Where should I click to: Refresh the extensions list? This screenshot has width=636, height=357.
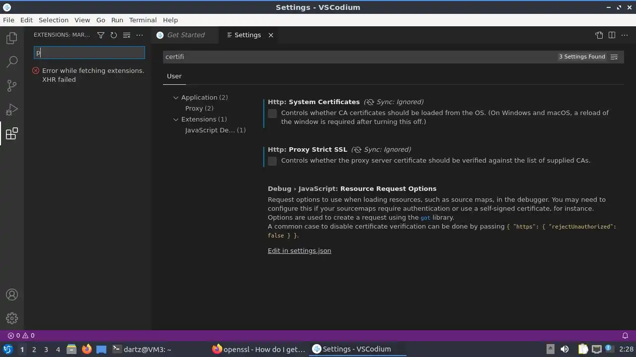point(114,35)
